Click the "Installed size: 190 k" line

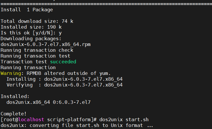(x=31, y=27)
